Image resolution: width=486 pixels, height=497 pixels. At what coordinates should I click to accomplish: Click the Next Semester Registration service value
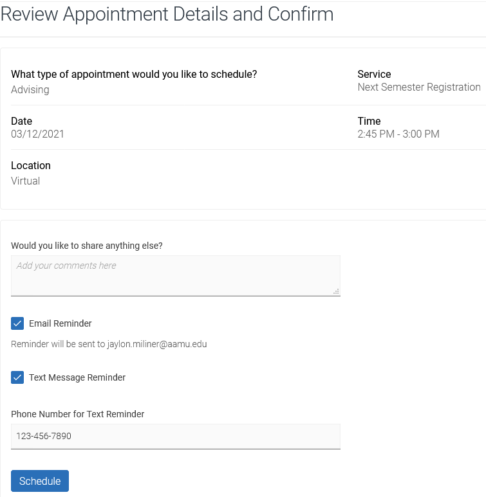[x=418, y=87]
